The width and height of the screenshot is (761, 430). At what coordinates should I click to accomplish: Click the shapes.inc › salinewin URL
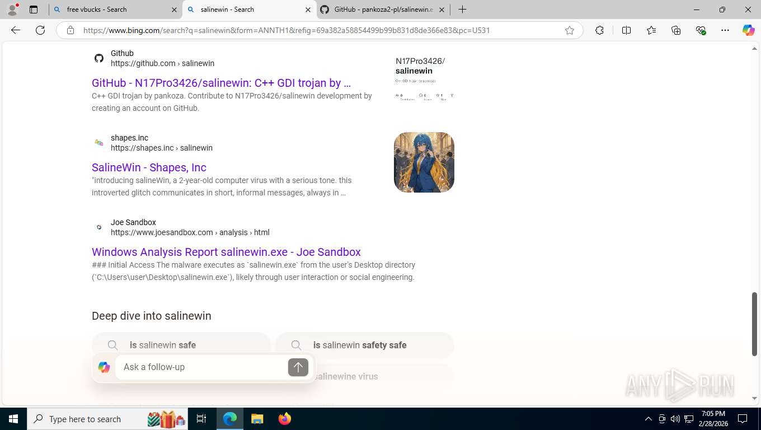click(162, 148)
